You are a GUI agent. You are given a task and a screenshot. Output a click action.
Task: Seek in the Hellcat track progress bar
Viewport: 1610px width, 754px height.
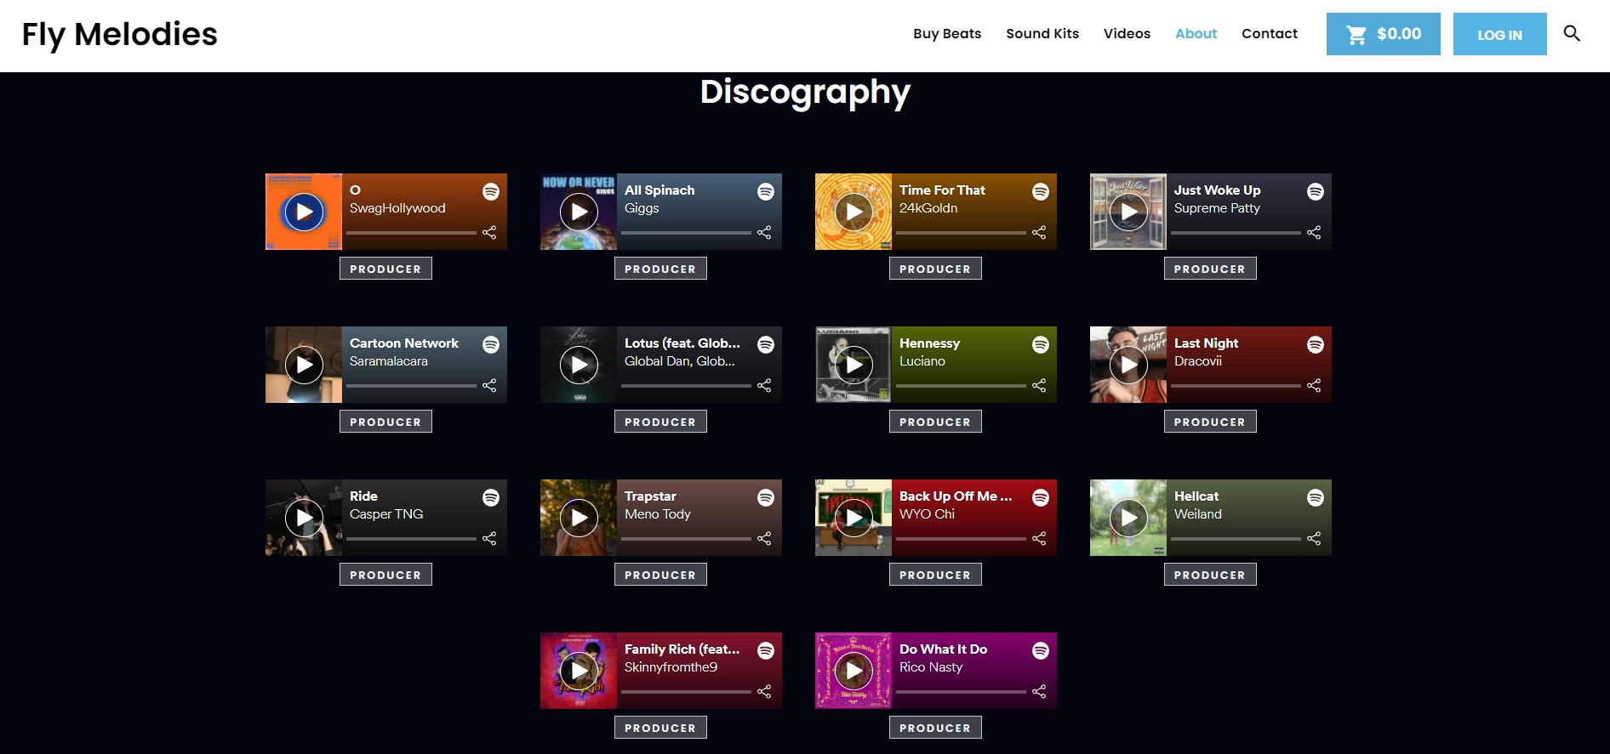(1236, 538)
